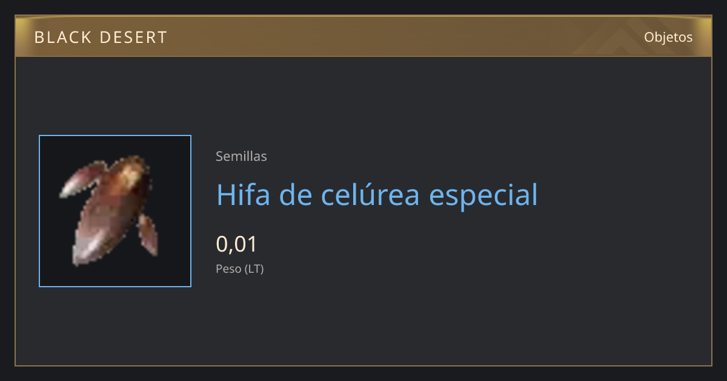This screenshot has height=381, width=727.
Task: Go to the Objetos section
Action: (668, 37)
